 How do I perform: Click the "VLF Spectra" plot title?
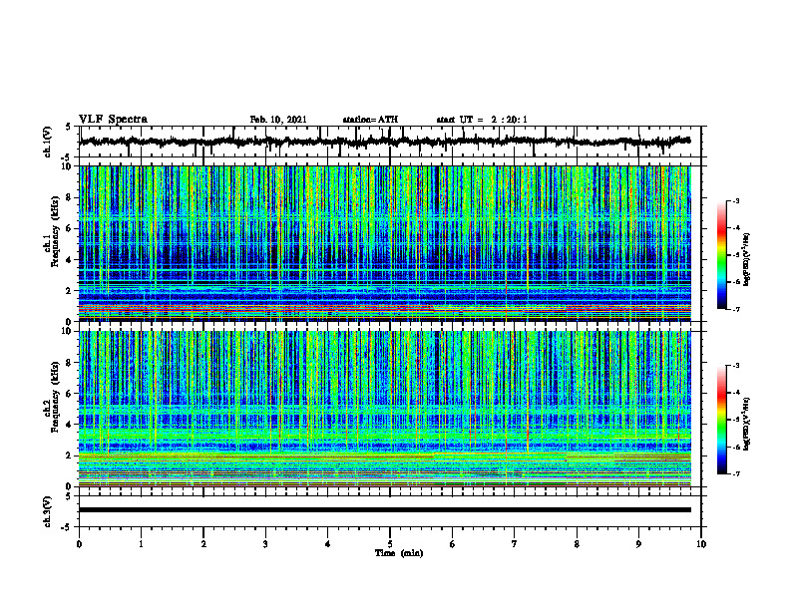[113, 120]
